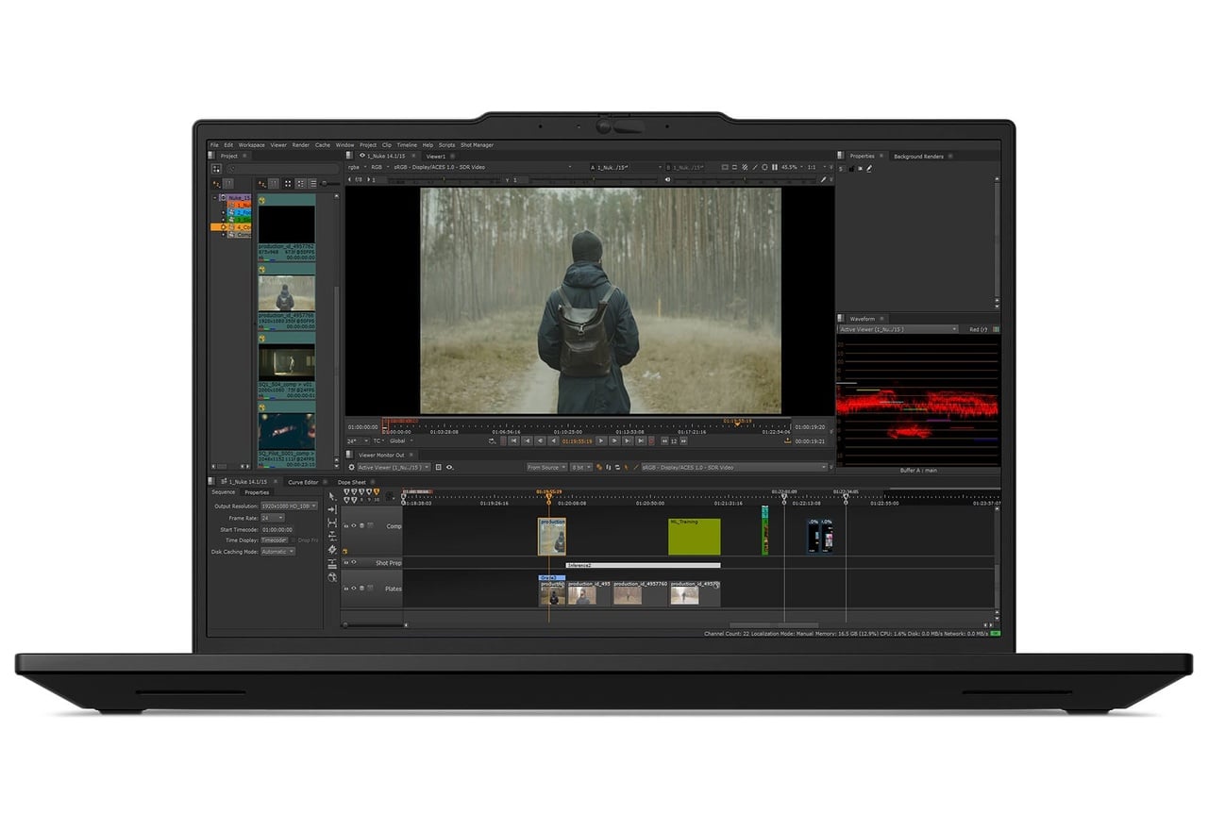Jump to first frame in viewer transport
Viewport: 1208px width, 830px height.
(513, 440)
